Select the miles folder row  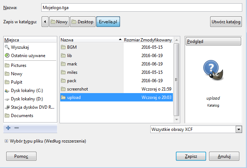pyautogui.click(x=117, y=72)
